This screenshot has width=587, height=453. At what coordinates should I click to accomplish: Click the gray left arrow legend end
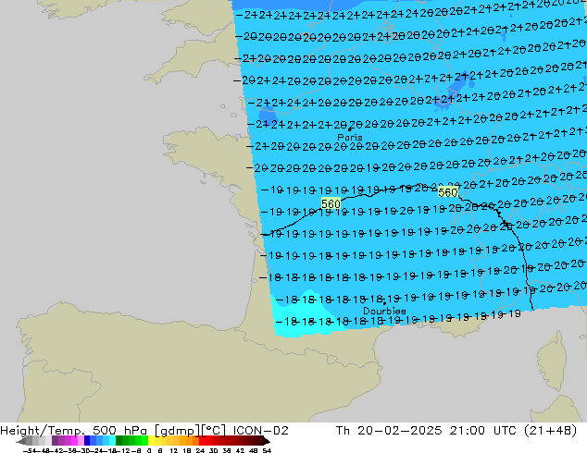21,441
